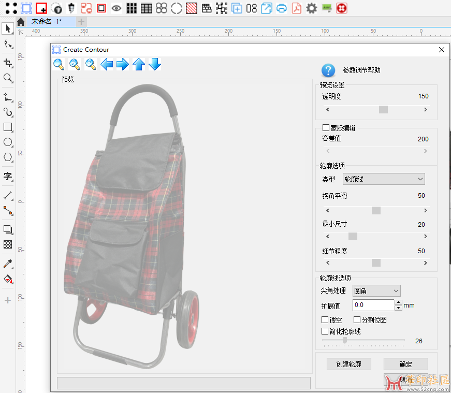Viewport: 451px width, 393px height.
Task: Click the 扩展值 input field
Action: 373,305
